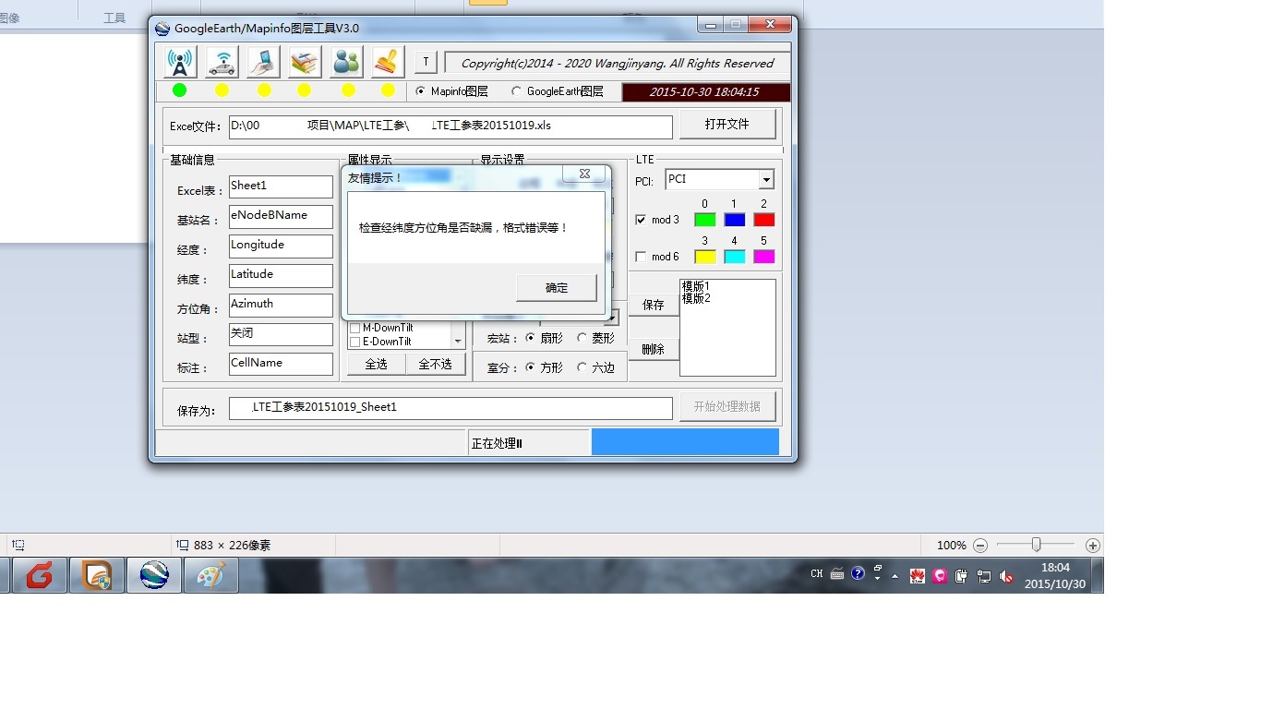
Task: Click the muted volume tray icon
Action: (1006, 576)
